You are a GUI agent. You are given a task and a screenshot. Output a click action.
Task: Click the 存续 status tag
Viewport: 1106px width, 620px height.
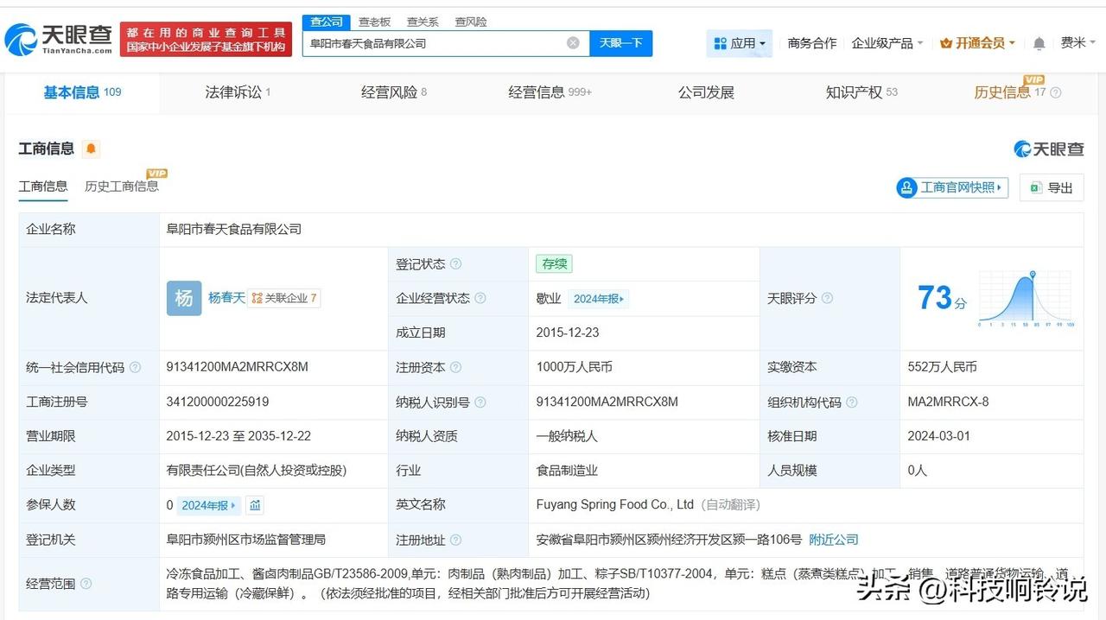(x=554, y=264)
